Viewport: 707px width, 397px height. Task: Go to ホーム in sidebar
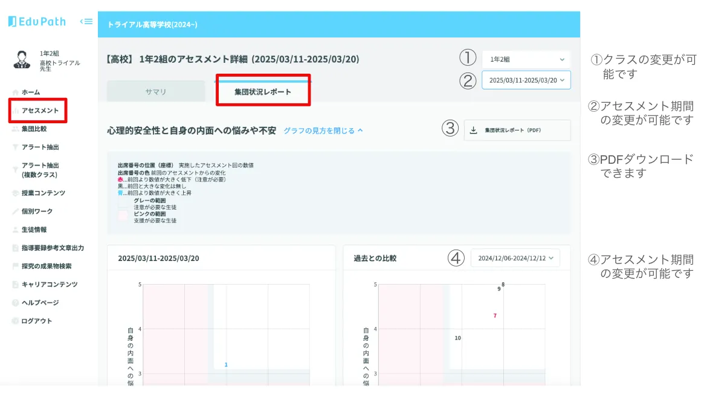pos(31,92)
